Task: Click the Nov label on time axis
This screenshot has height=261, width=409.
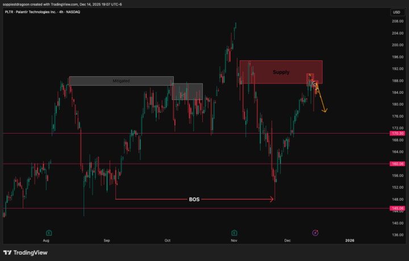Action: pos(234,241)
